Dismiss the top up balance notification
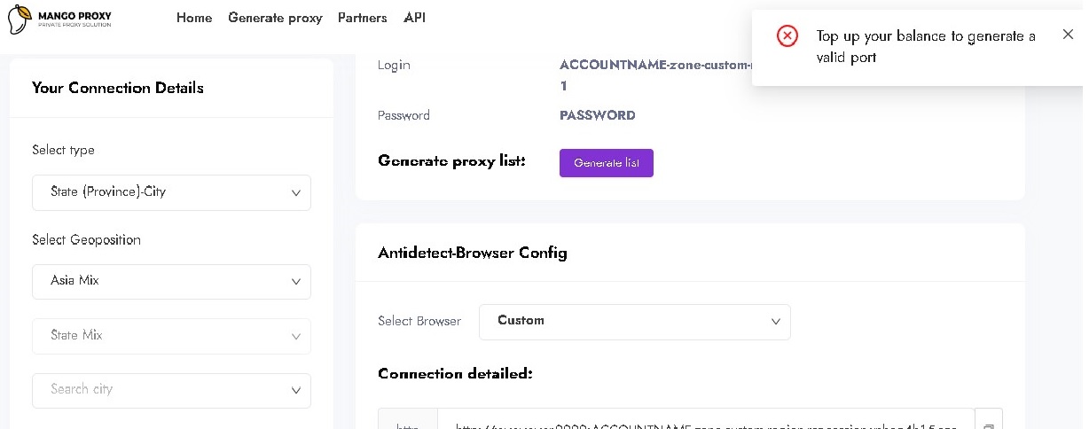1089x429 pixels. coord(1067,35)
